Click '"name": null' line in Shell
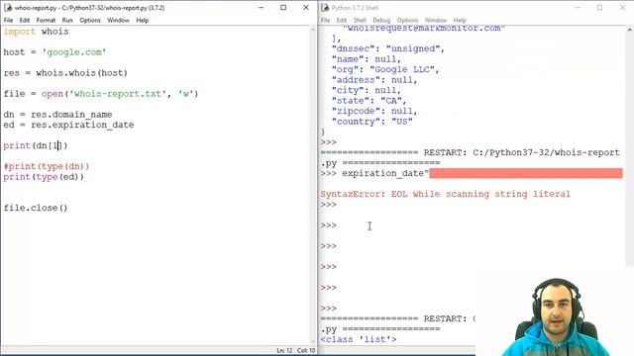 coord(367,59)
